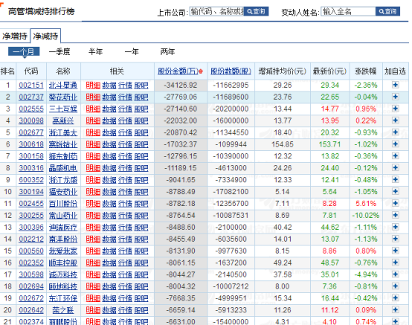Add 北斗星通 to watchlist via plus icon

(x=395, y=85)
